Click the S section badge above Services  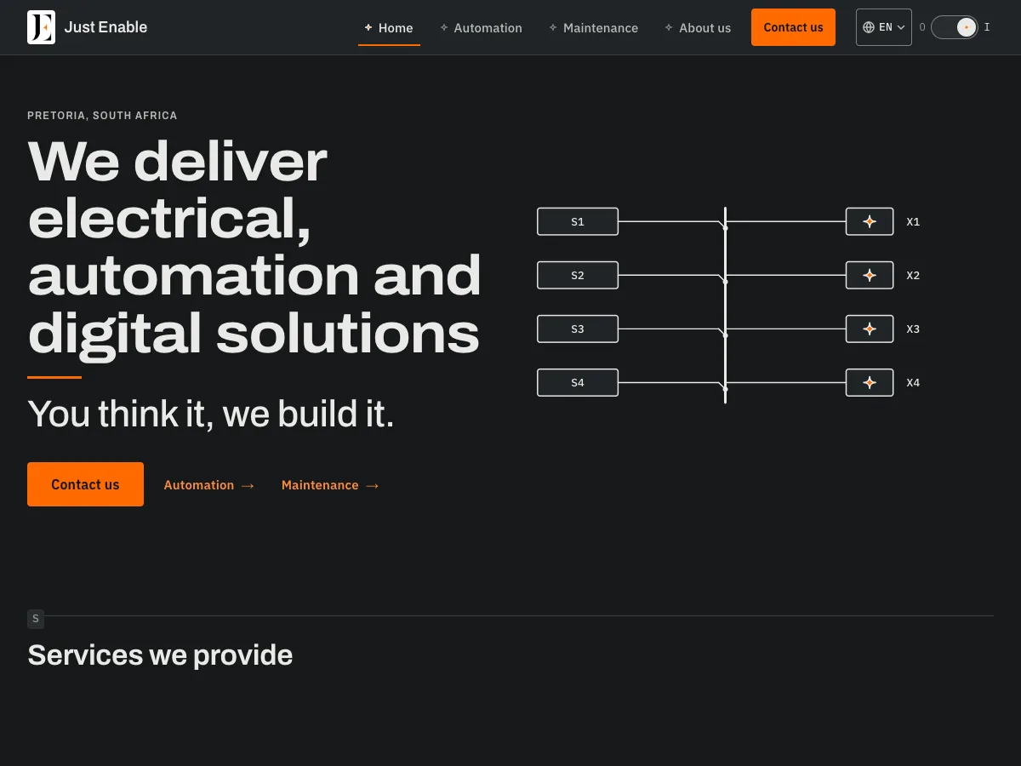(36, 619)
